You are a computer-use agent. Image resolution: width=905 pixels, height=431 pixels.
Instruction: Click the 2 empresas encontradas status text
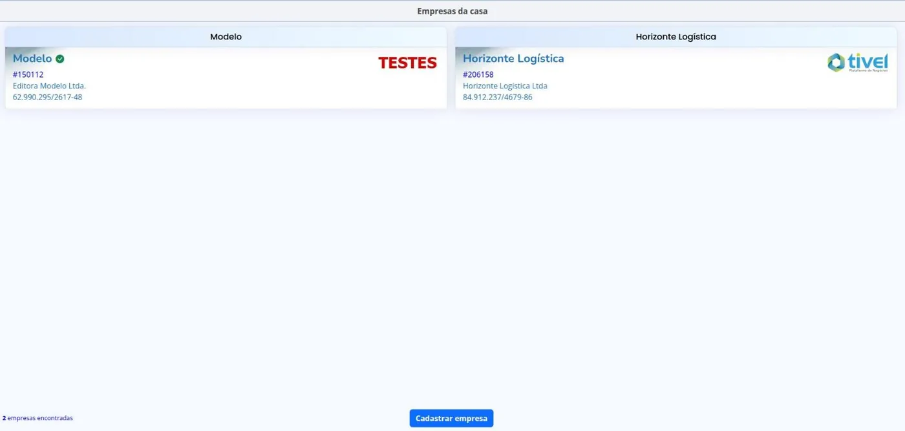click(x=37, y=418)
